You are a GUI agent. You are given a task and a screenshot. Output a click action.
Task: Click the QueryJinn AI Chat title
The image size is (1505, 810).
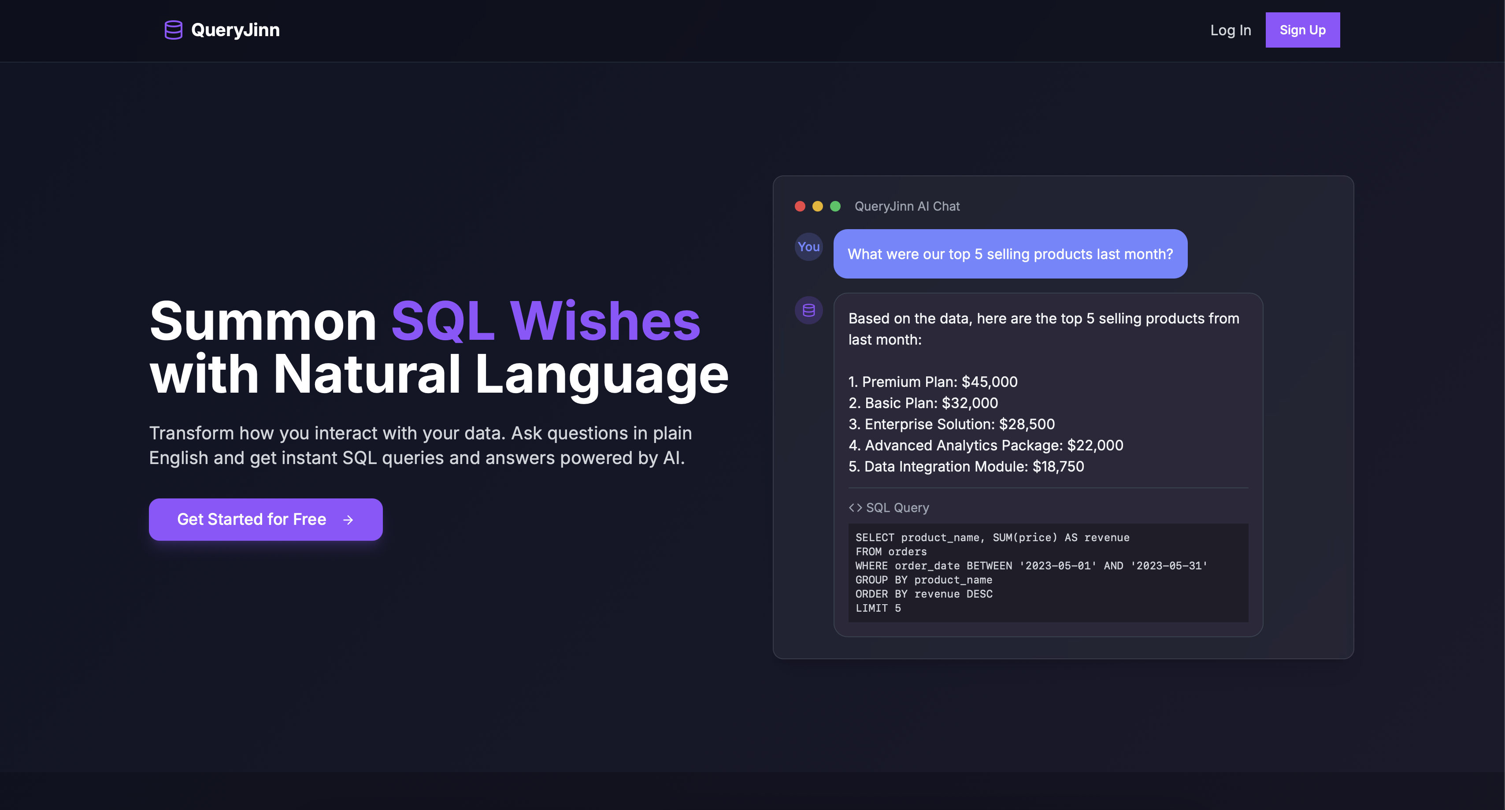(906, 206)
